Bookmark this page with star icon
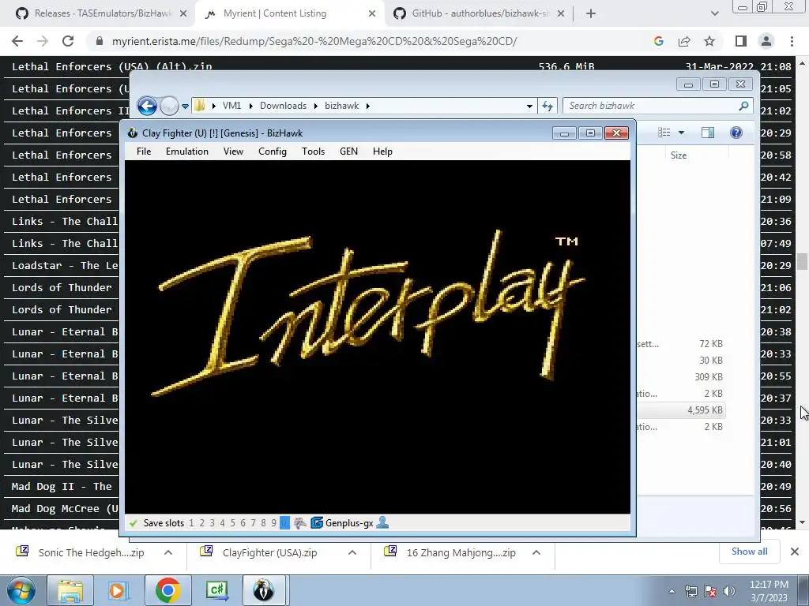The width and height of the screenshot is (809, 606). coord(709,41)
